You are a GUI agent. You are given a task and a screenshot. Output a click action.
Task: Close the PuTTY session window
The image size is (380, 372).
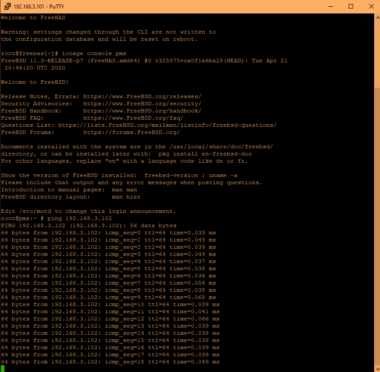coord(371,6)
